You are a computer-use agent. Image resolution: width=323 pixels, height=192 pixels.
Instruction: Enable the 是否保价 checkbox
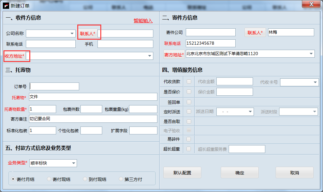tap(188, 91)
